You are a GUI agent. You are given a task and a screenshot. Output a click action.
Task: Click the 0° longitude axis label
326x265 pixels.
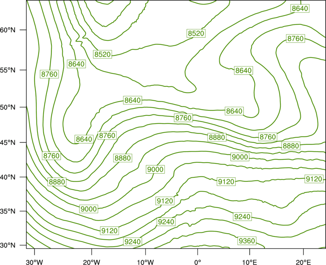coord(198,262)
